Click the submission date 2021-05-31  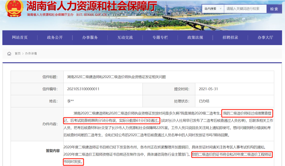click(x=208, y=89)
